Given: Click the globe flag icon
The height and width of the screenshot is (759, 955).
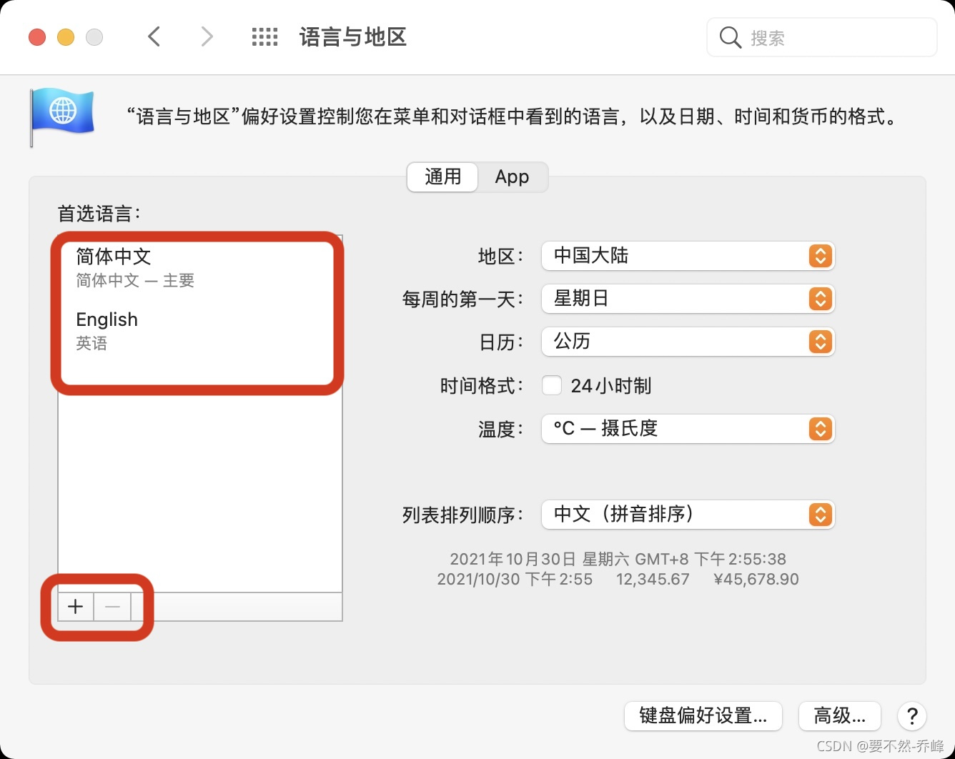Looking at the screenshot, I should [62, 116].
